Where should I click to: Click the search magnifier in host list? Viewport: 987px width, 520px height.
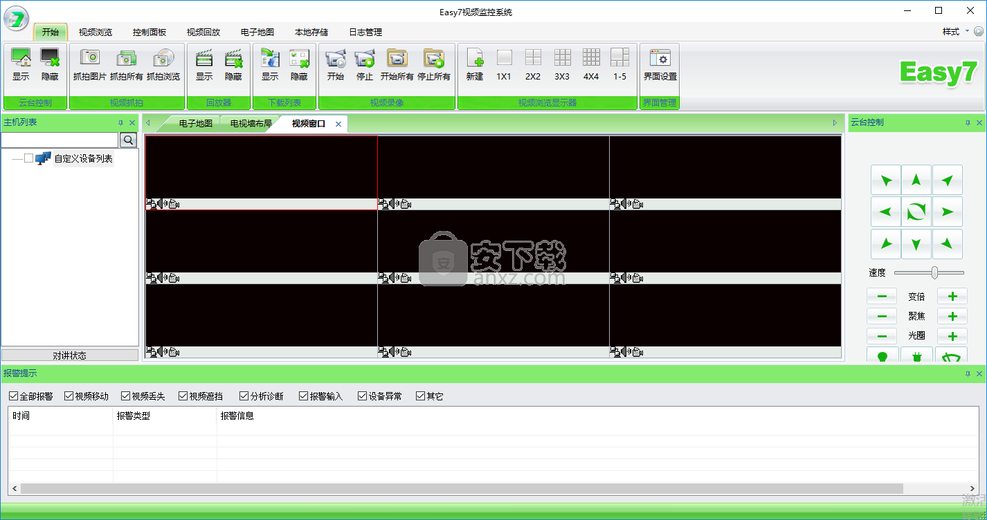coord(129,140)
